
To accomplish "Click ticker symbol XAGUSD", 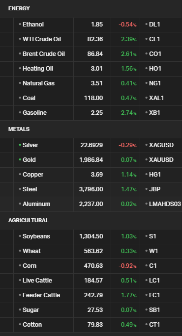I will pyautogui.click(x=161, y=145).
